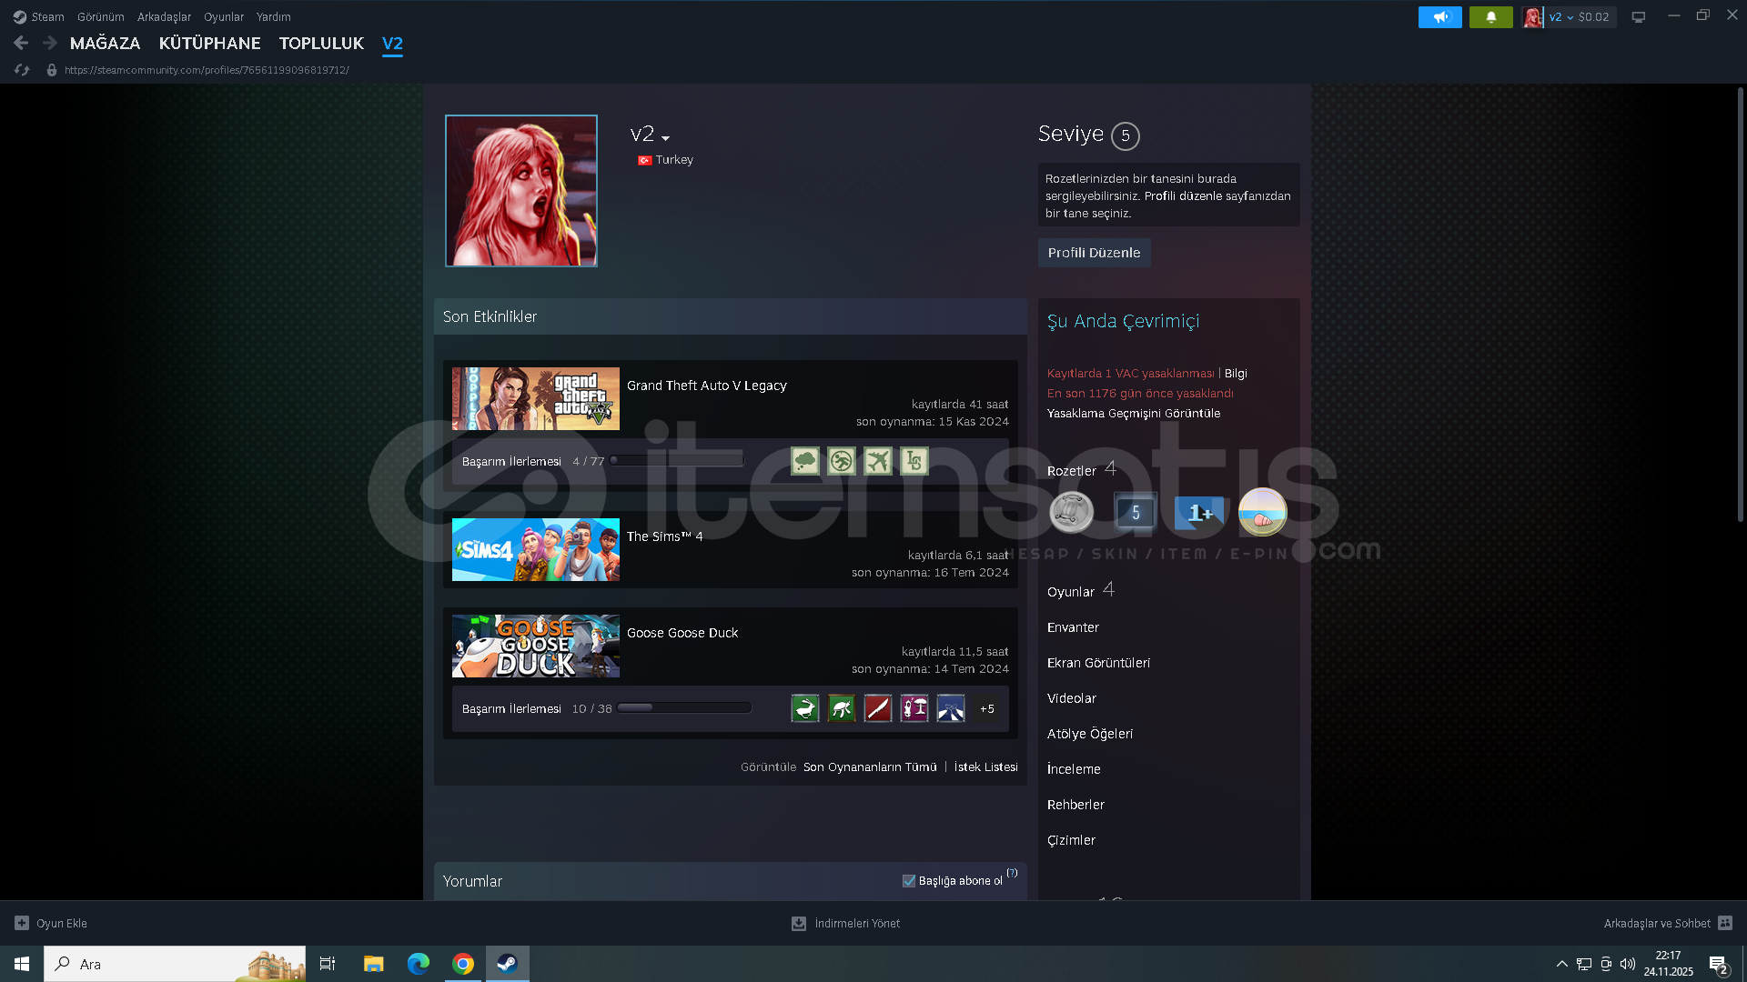The height and width of the screenshot is (982, 1747).
Task: Click the Profili Düzenle button
Action: coord(1094,253)
